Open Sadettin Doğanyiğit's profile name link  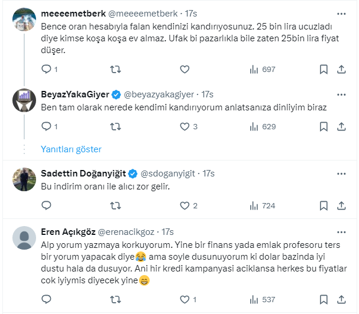[82, 174]
